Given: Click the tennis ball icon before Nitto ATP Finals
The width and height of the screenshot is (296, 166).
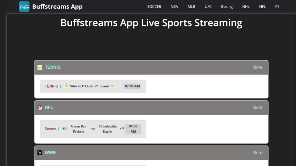Looking at the screenshot, I should (66, 85).
